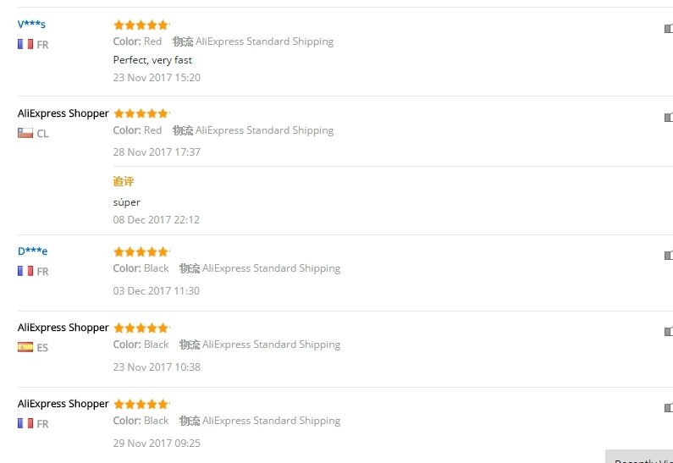The height and width of the screenshot is (463, 673).
Task: Click the thumbs-up icon on the Spain shopper's review
Action: click(668, 332)
